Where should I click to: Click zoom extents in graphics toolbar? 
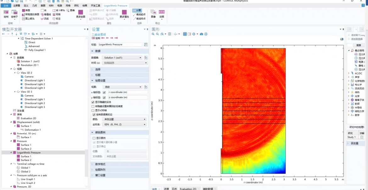(x=170, y=34)
